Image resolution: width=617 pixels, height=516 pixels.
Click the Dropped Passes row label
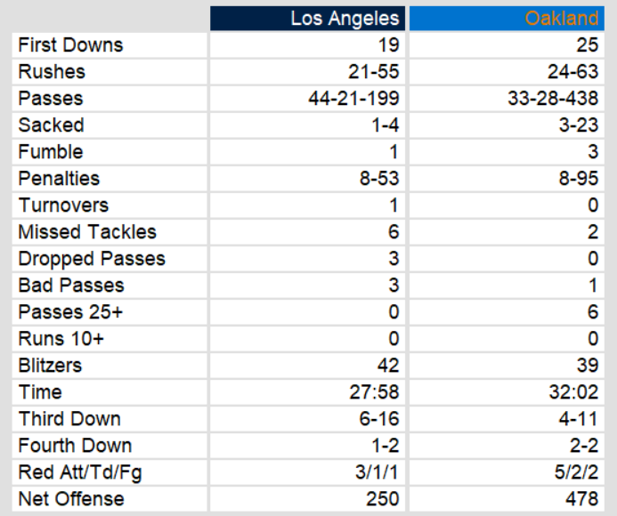point(92,259)
